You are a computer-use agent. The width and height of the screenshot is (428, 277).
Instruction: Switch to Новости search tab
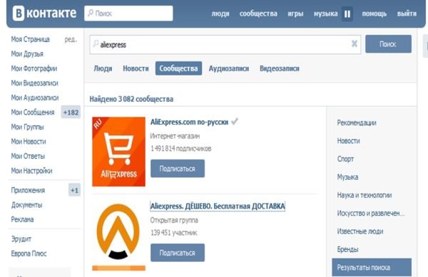(x=136, y=68)
